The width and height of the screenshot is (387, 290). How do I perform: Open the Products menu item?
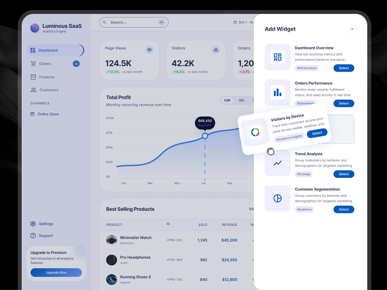[55, 77]
